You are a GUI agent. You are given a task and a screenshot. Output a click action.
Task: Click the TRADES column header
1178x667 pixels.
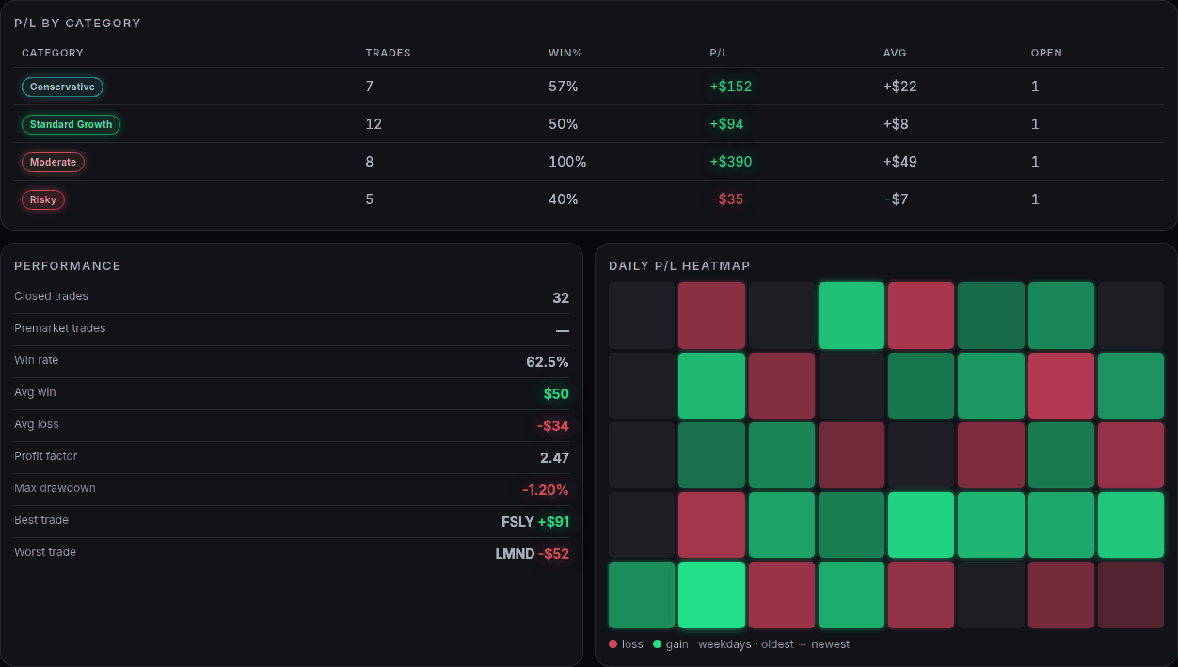(x=388, y=53)
